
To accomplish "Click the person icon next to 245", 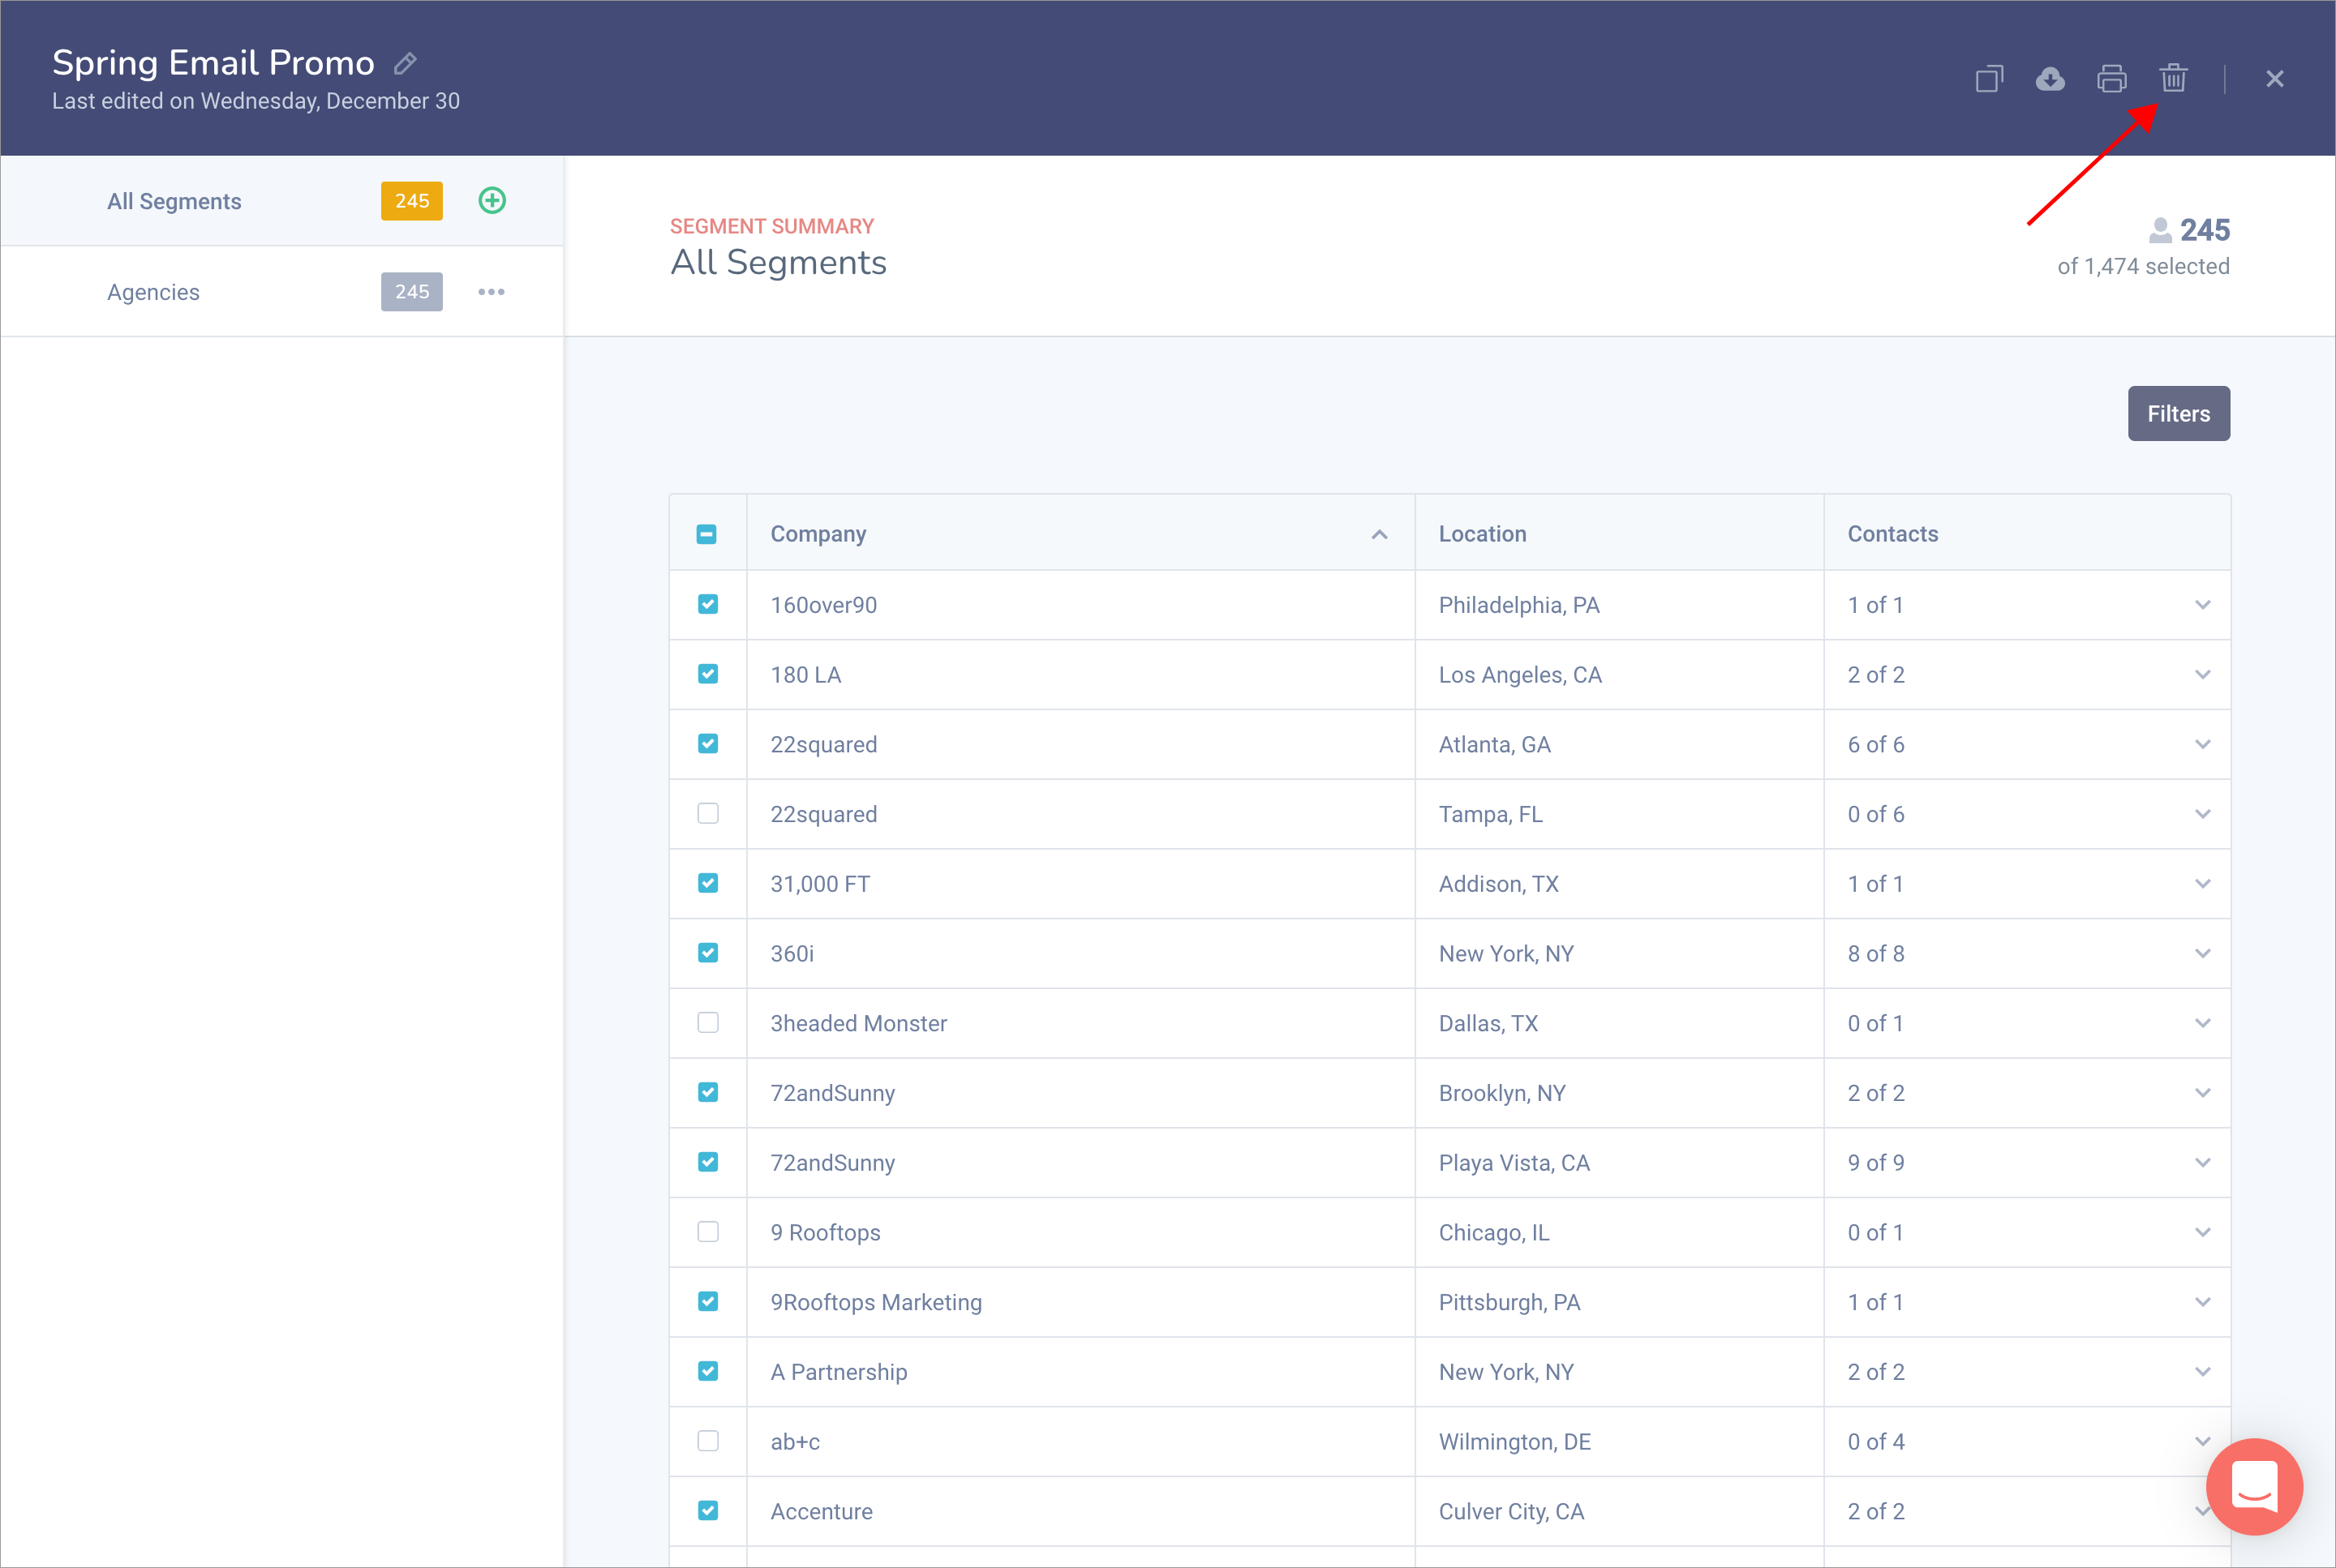I will (x=2160, y=230).
